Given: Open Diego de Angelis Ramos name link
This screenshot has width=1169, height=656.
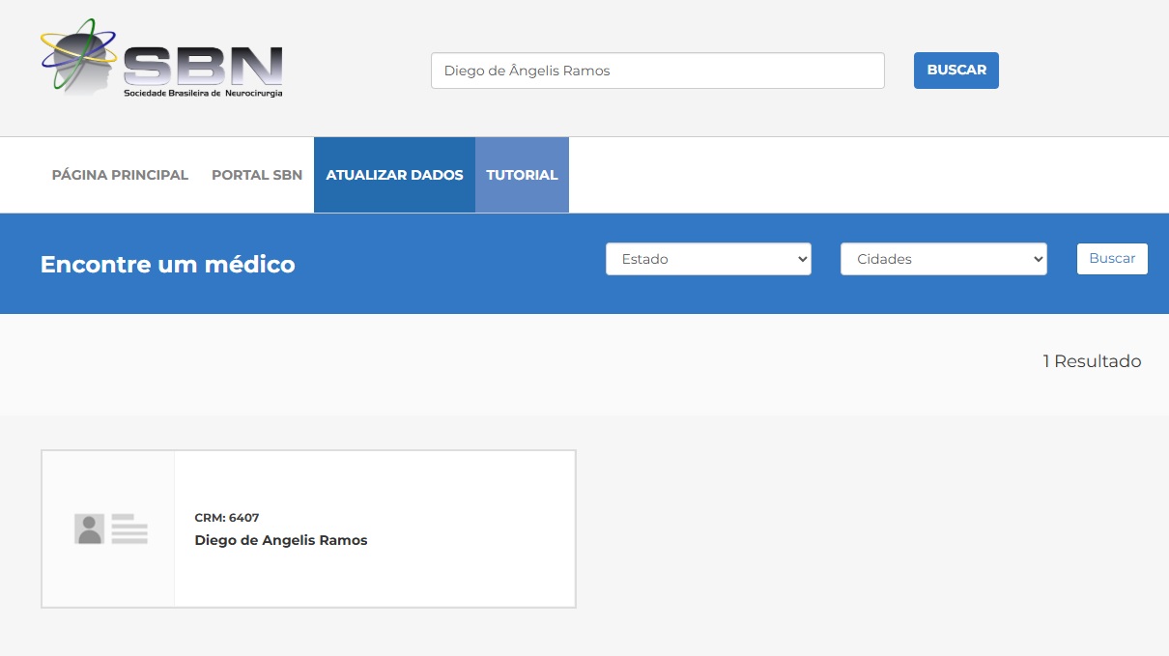Looking at the screenshot, I should [x=281, y=540].
